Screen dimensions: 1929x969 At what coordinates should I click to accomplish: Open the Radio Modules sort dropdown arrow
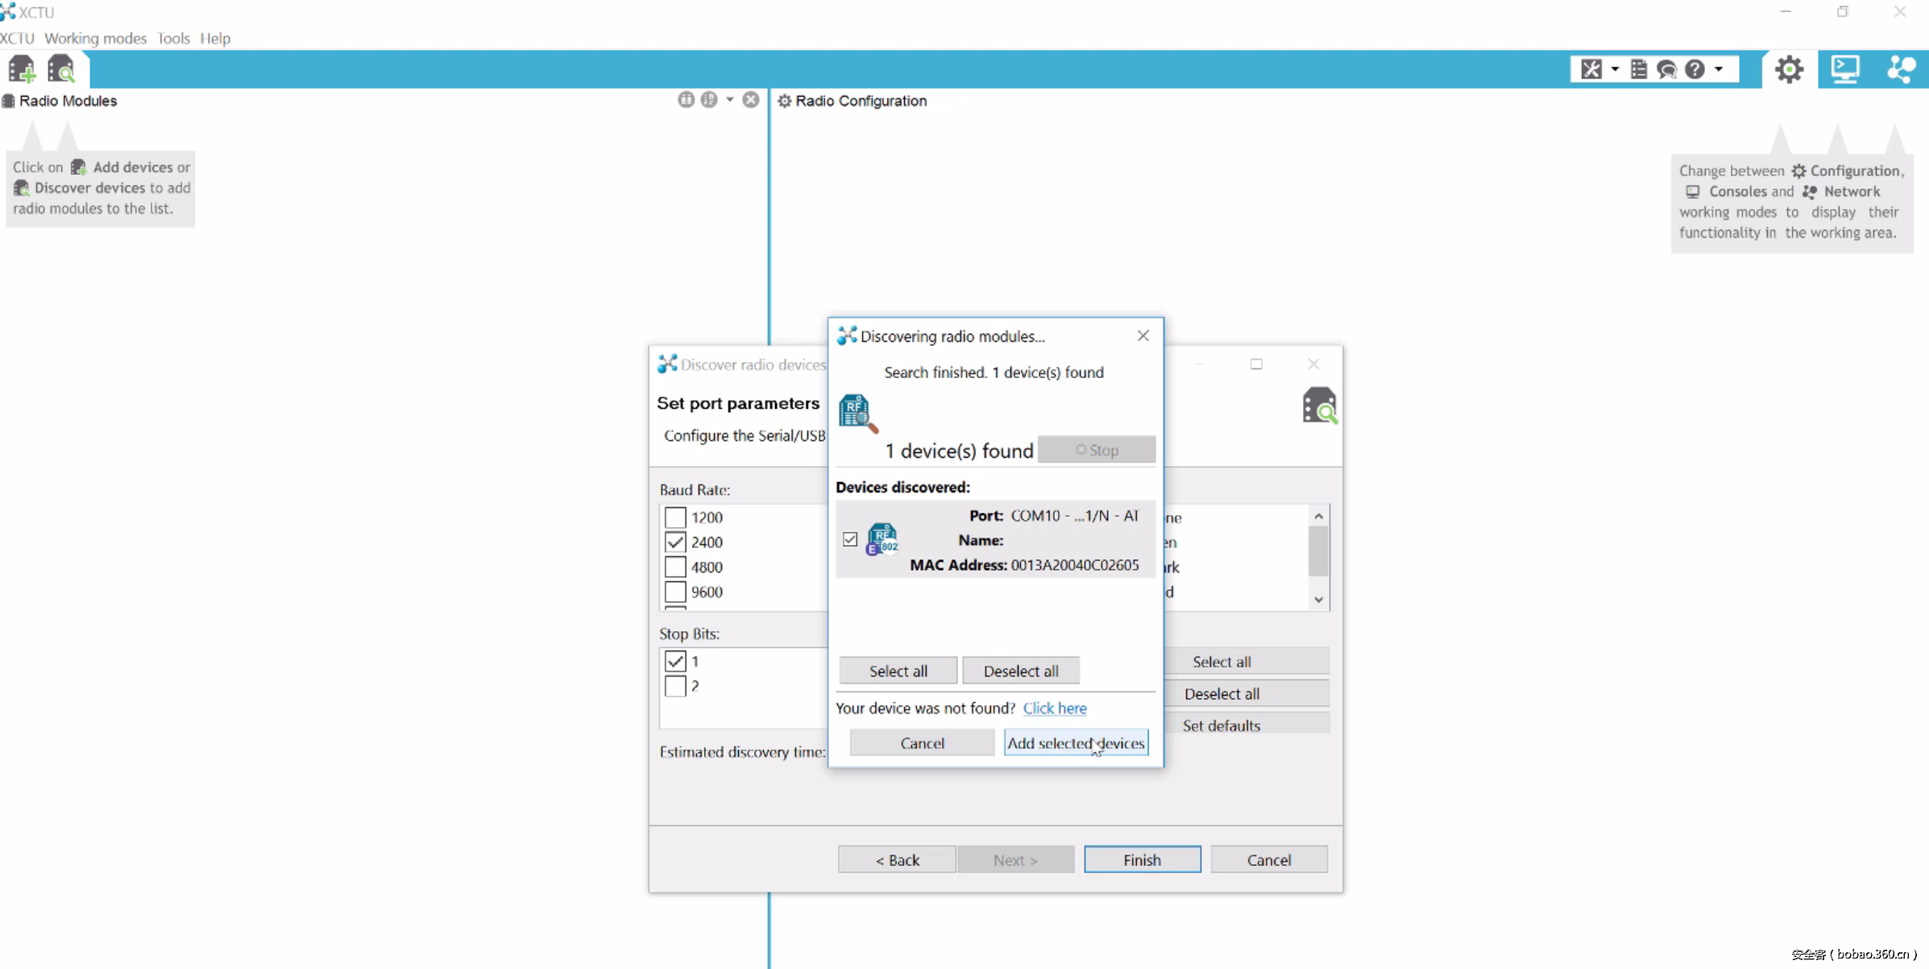730,100
